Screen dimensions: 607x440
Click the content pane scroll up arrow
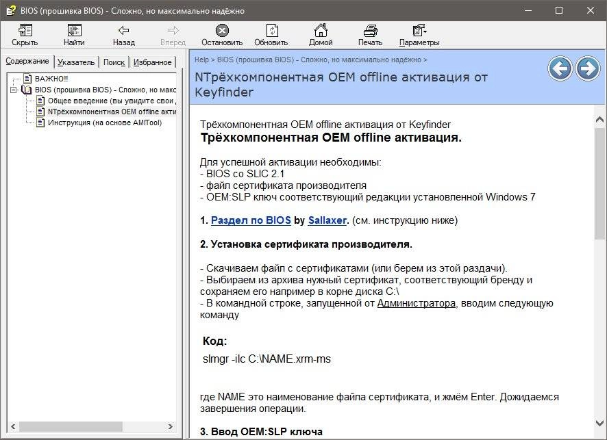599,120
